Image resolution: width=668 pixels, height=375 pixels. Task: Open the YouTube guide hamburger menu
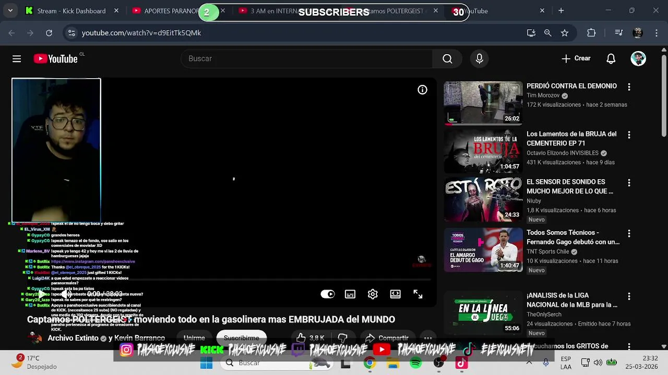pos(17,59)
